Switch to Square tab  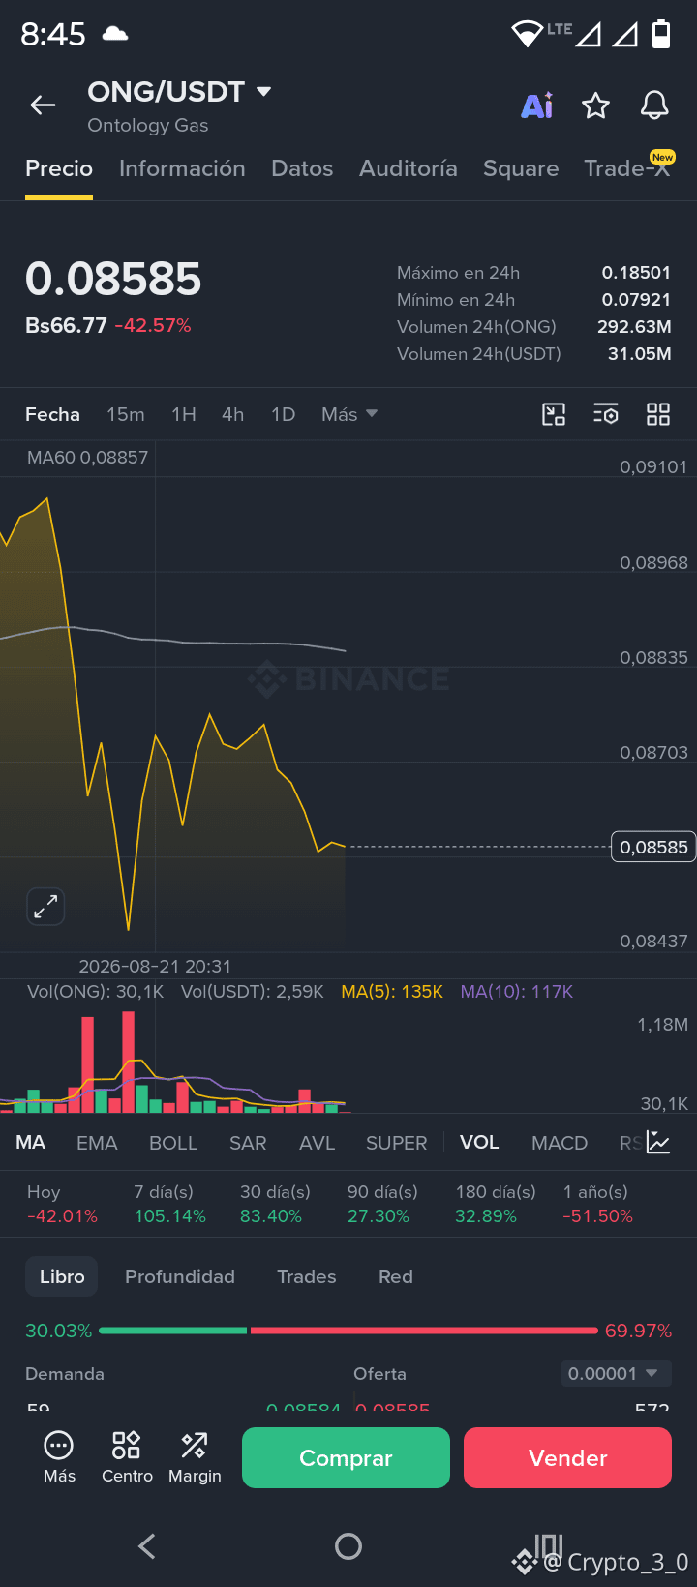[521, 168]
